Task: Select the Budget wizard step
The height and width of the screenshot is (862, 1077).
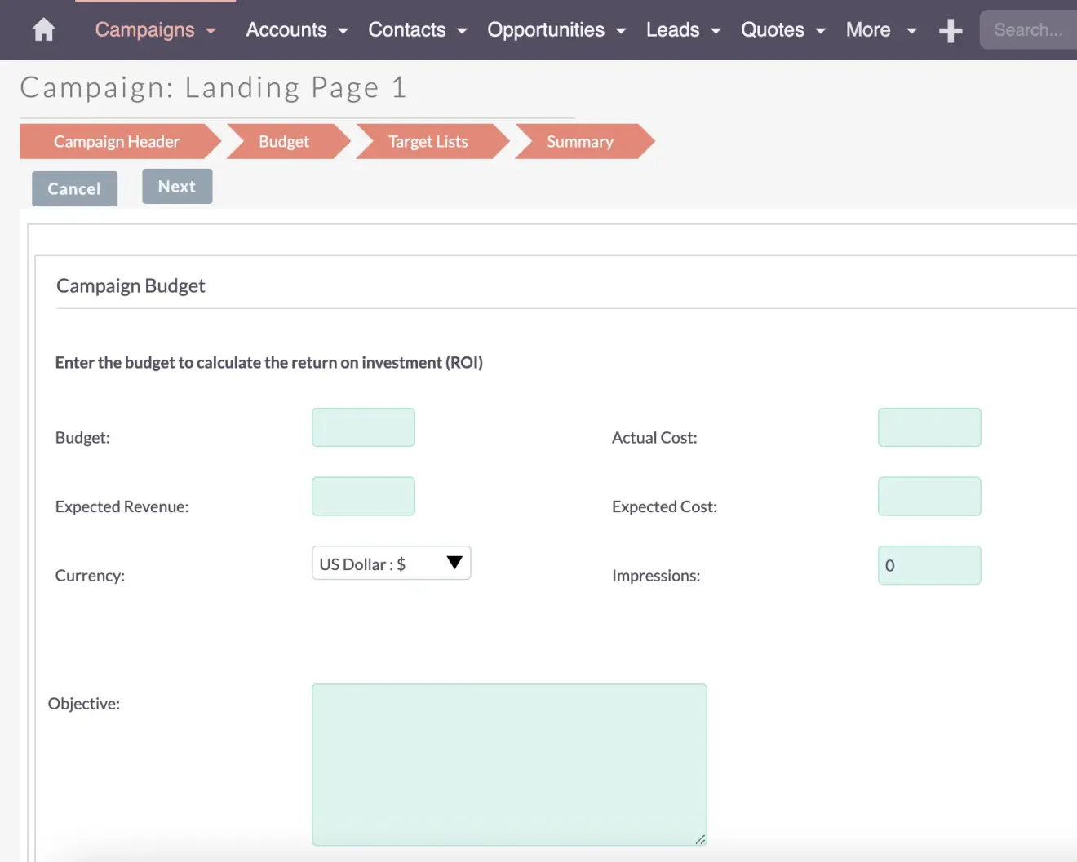Action: 284,141
